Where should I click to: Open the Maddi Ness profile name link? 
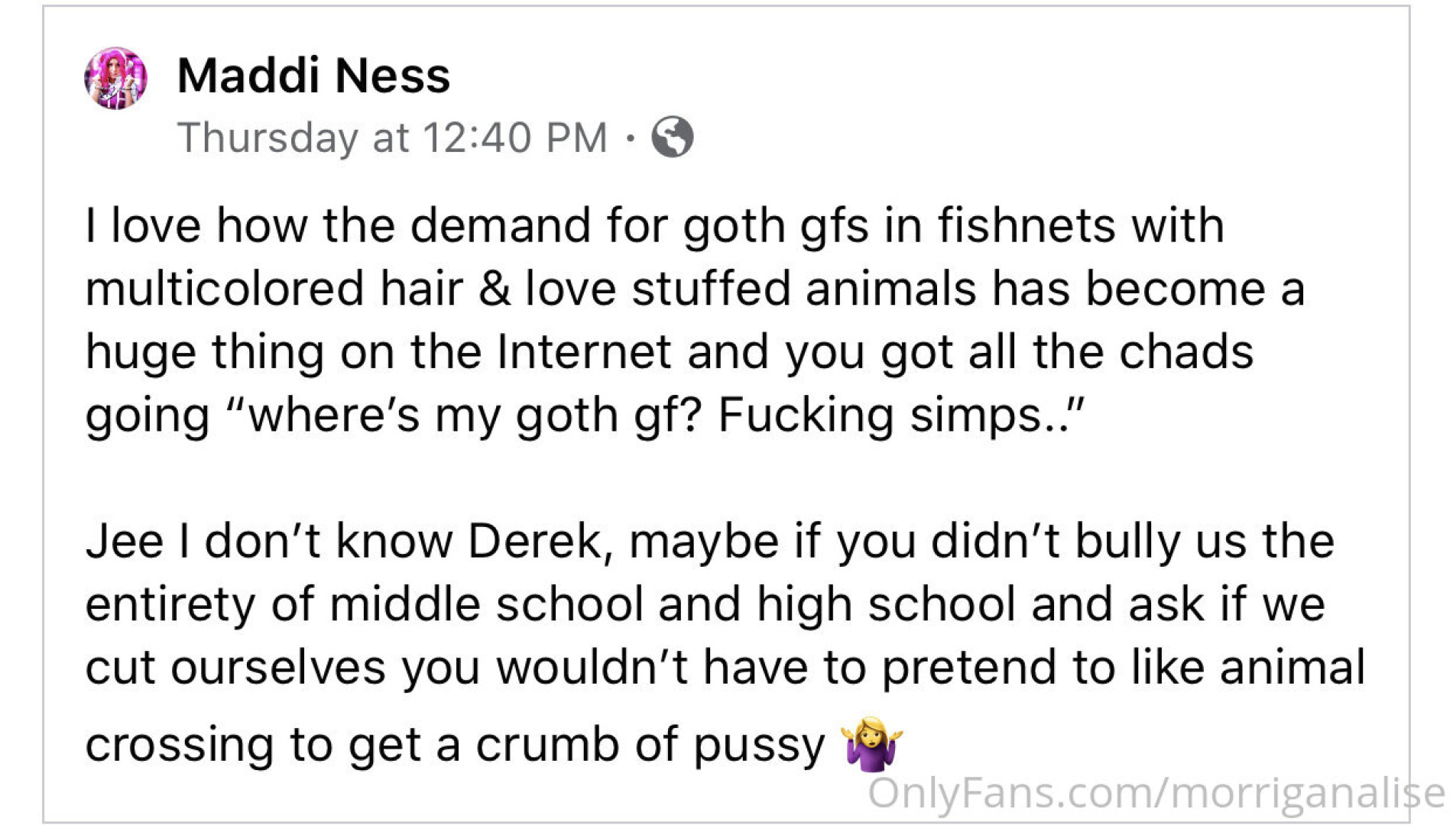click(x=313, y=76)
